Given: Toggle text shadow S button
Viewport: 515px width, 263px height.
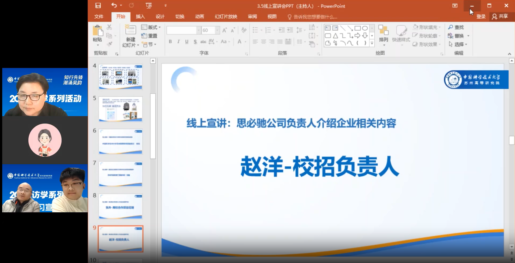Looking at the screenshot, I should pos(195,42).
